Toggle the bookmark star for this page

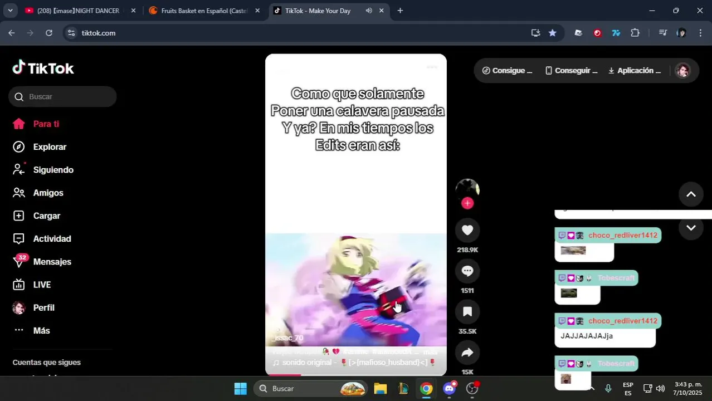click(552, 33)
